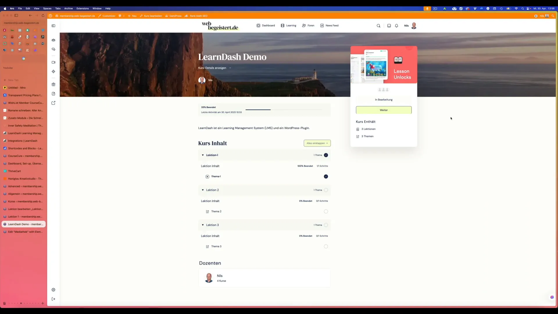Collapse Lektion 3 with its arrow
Screen dimensions: 558x314
coord(203,225)
